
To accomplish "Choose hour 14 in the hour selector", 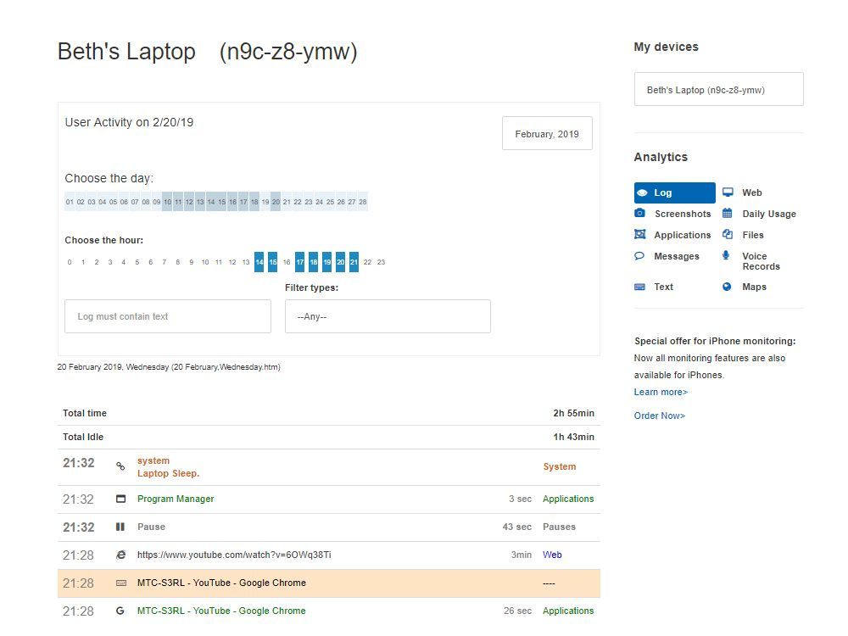I will click(259, 262).
